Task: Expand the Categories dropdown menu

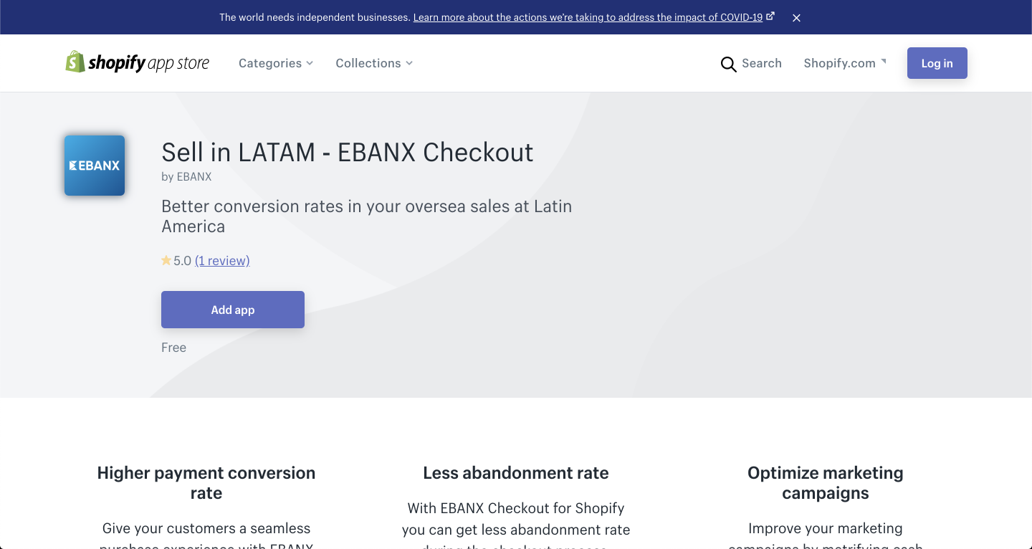Action: click(276, 63)
